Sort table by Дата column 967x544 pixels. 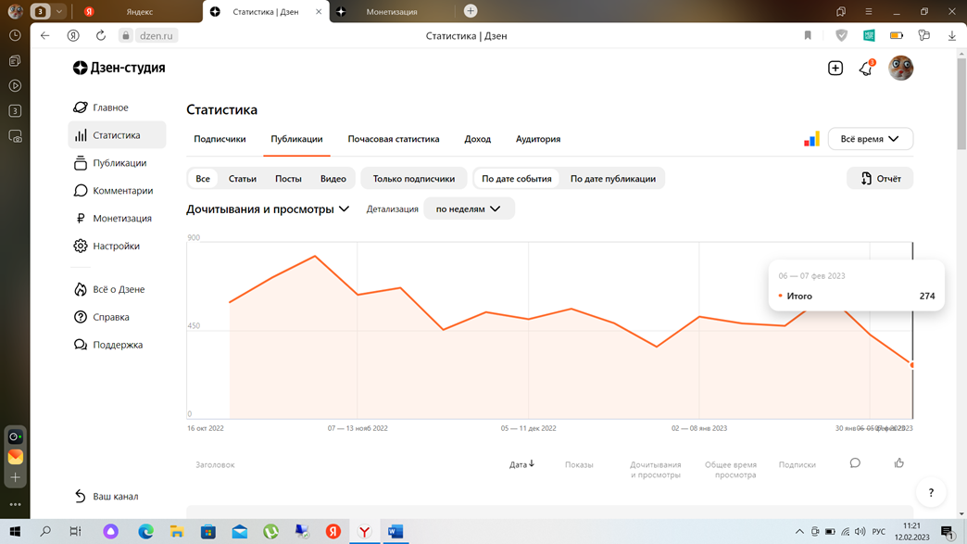pyautogui.click(x=521, y=464)
